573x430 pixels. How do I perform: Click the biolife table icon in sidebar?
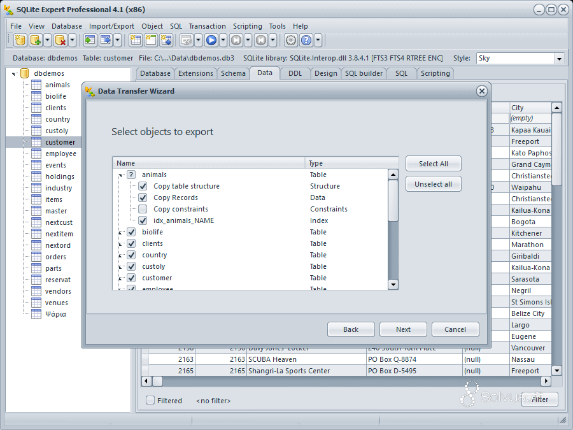36,96
